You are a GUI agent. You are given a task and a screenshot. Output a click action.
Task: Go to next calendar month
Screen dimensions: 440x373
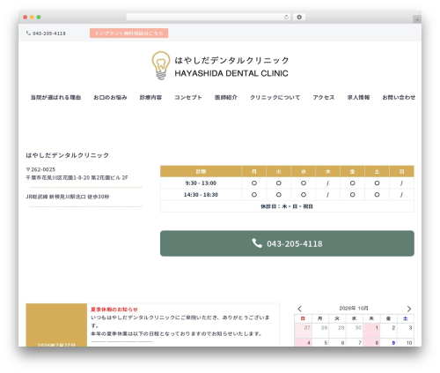[409, 309]
